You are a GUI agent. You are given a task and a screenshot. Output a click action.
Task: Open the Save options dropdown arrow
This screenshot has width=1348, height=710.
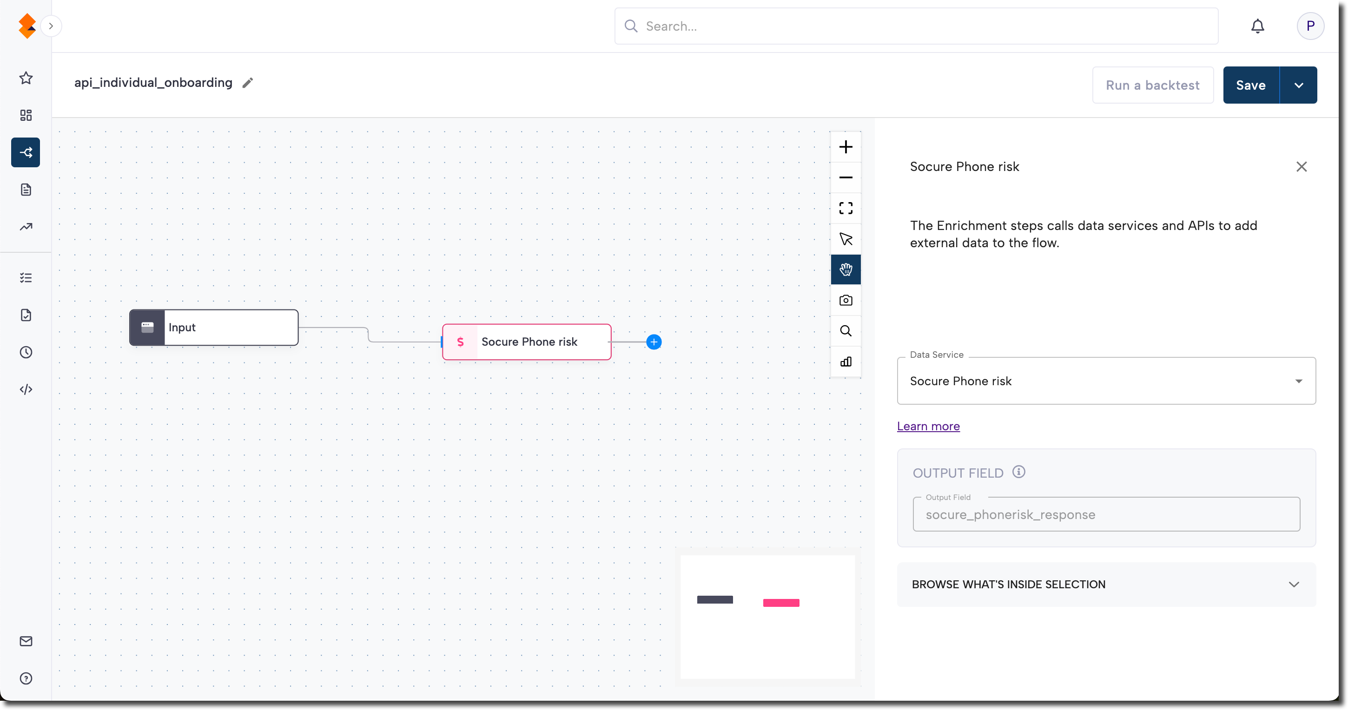(x=1298, y=85)
